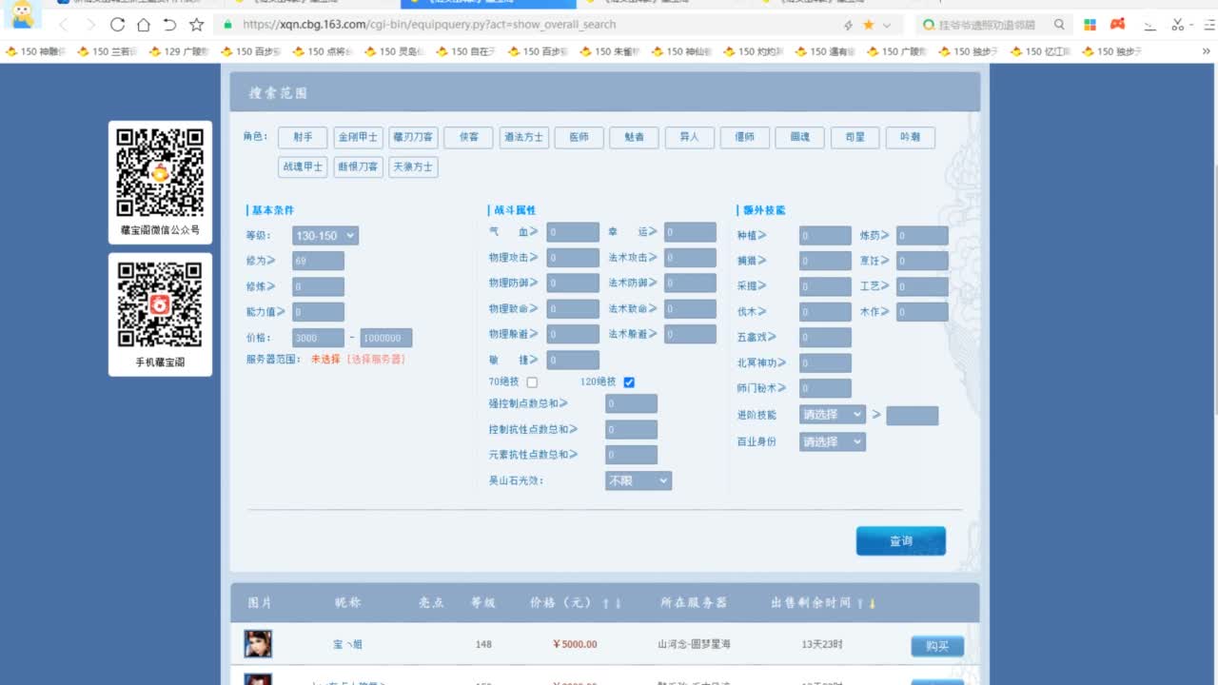Open the 等级 130-150 dropdown
The width and height of the screenshot is (1218, 685).
point(324,236)
